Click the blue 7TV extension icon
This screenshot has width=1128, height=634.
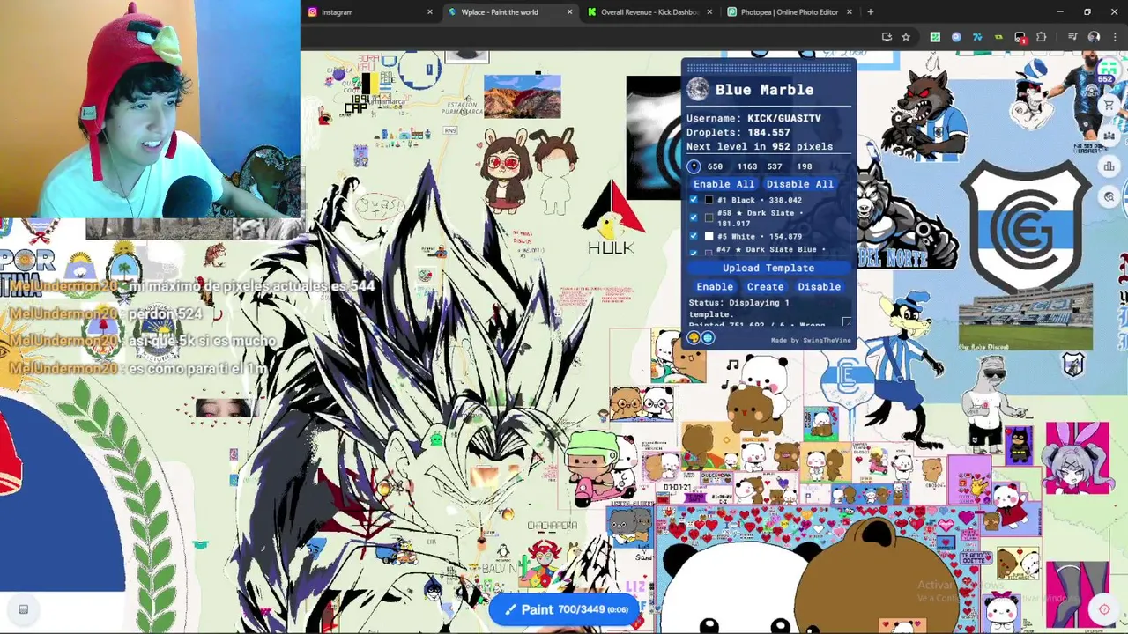pos(977,37)
